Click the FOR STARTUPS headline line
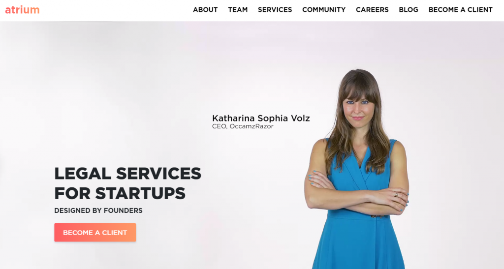 (120, 194)
